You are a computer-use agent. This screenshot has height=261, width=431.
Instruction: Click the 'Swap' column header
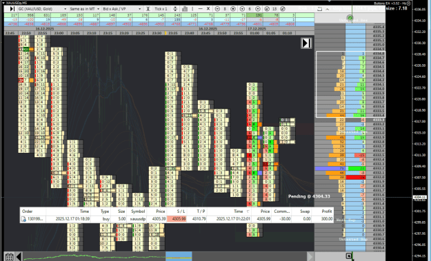(301, 211)
